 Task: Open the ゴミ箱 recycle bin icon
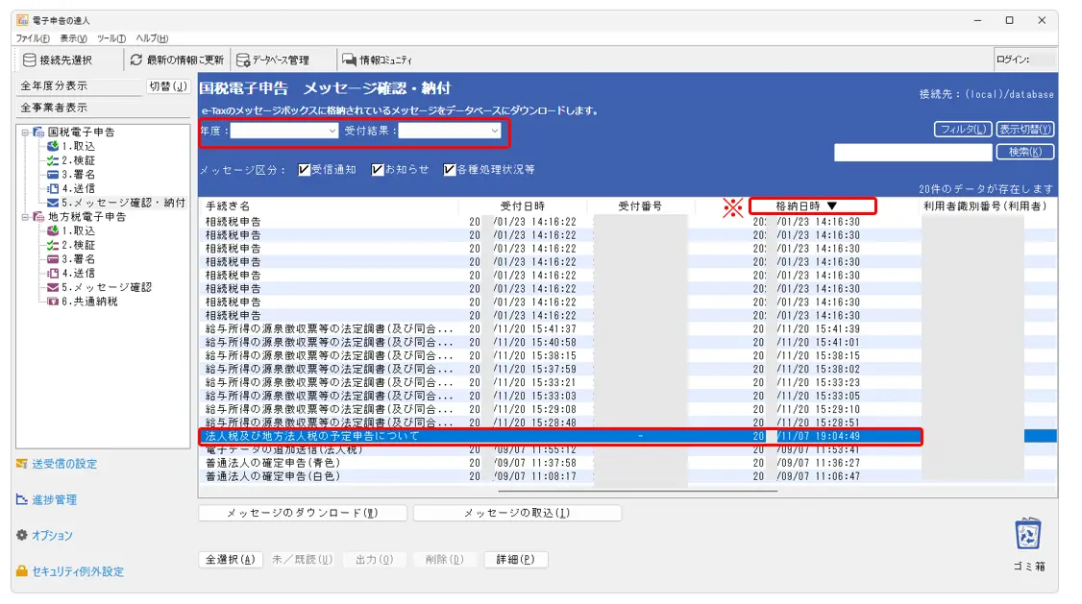click(x=1028, y=534)
